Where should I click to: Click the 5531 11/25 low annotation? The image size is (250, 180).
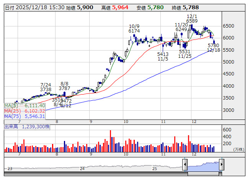[x=185, y=54]
